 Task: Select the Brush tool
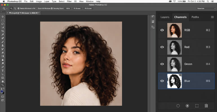click(3, 42)
